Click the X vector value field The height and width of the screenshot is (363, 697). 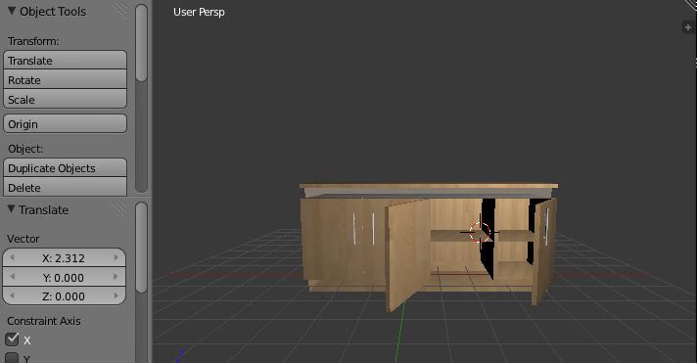(64, 257)
